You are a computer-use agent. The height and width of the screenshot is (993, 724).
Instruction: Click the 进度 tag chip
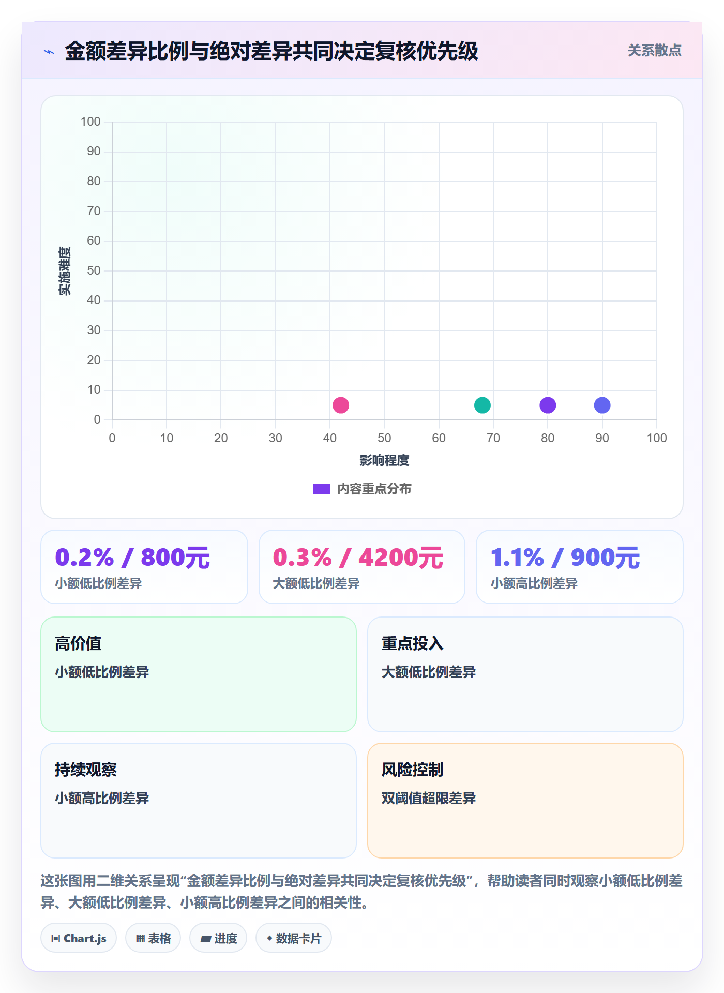click(218, 938)
